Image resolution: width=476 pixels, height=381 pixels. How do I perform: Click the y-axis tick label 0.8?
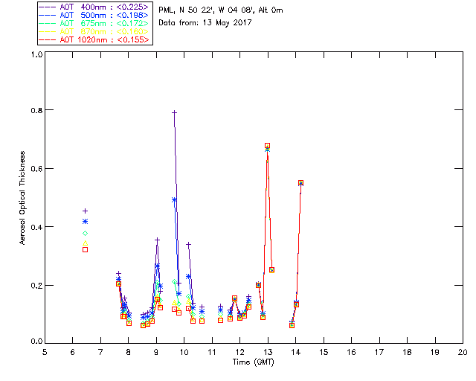36,110
